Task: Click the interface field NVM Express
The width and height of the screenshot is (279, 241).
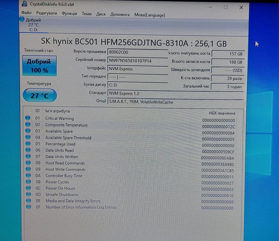Action: [138, 69]
